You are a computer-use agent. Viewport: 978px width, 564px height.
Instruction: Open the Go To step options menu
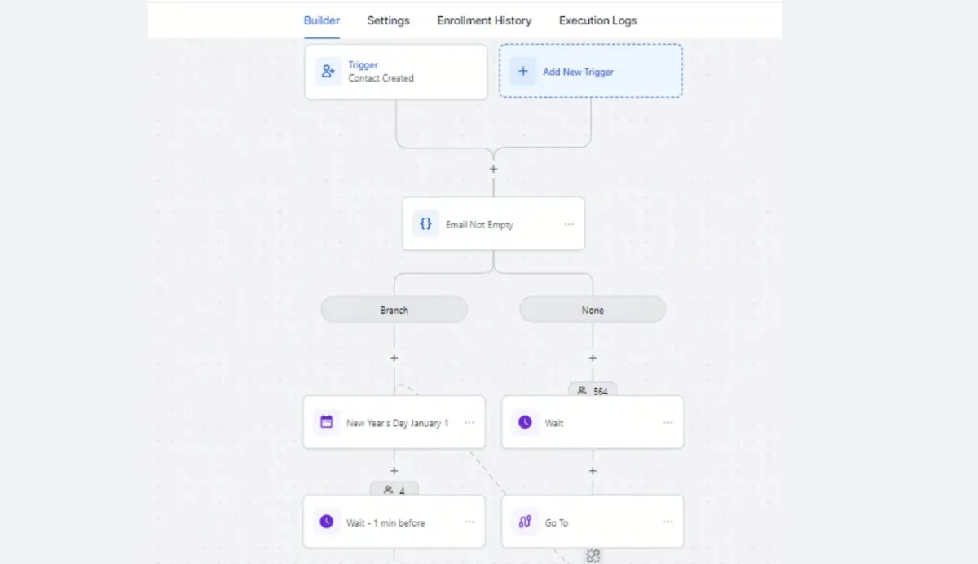point(668,522)
